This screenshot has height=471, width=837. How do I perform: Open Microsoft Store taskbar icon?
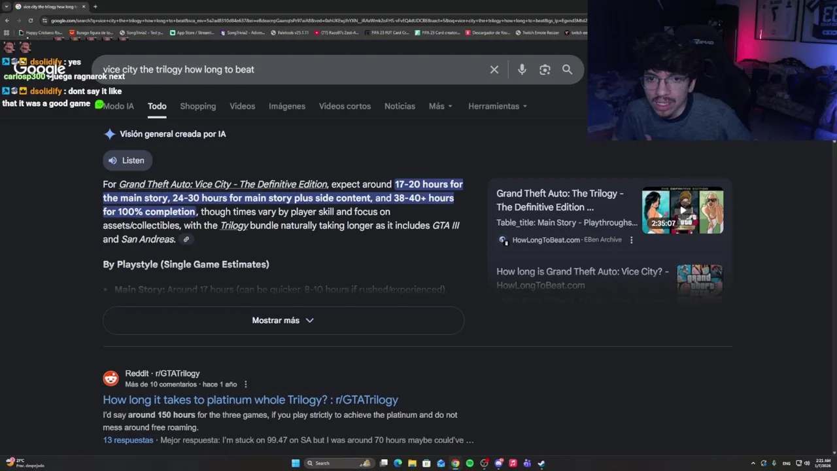(x=426, y=463)
